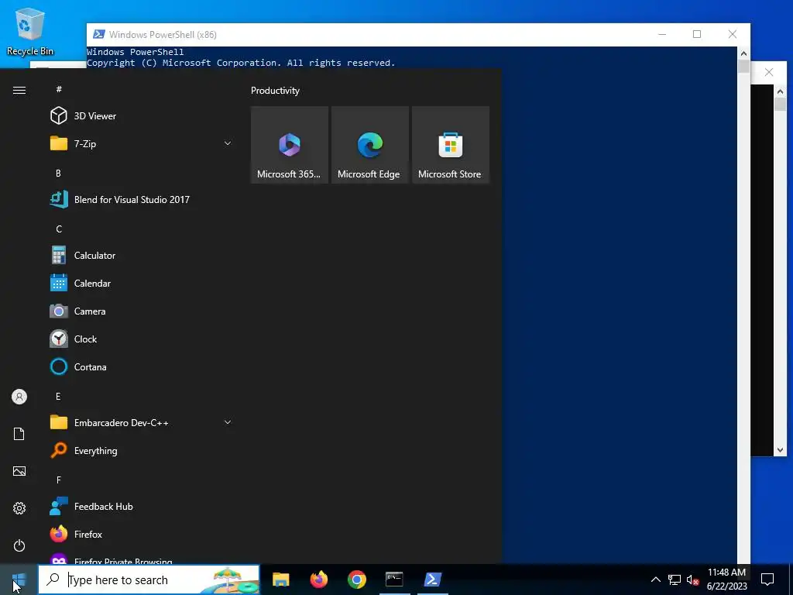Open Pictures from Start sidebar
Screen dimensions: 793x595
(x=19, y=471)
